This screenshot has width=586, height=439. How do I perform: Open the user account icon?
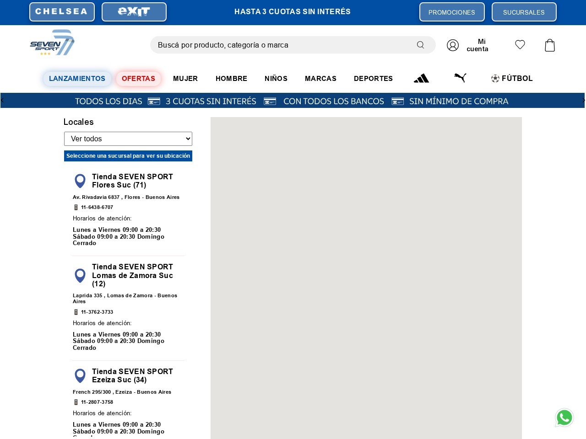point(453,45)
